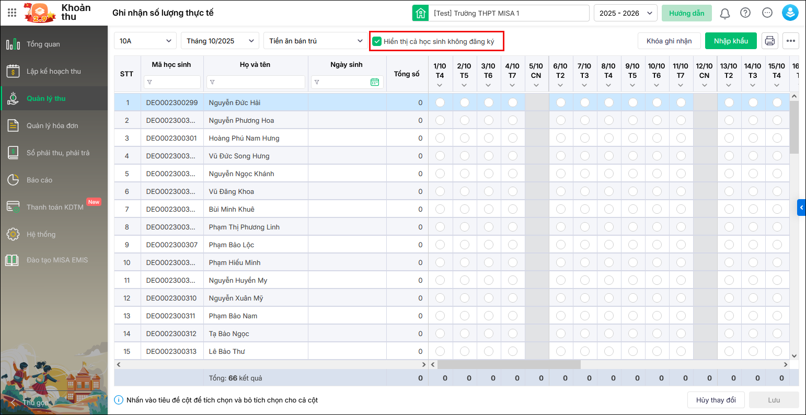
Task: Open the 2025 - 2026 school year dropdown
Action: [x=625, y=13]
